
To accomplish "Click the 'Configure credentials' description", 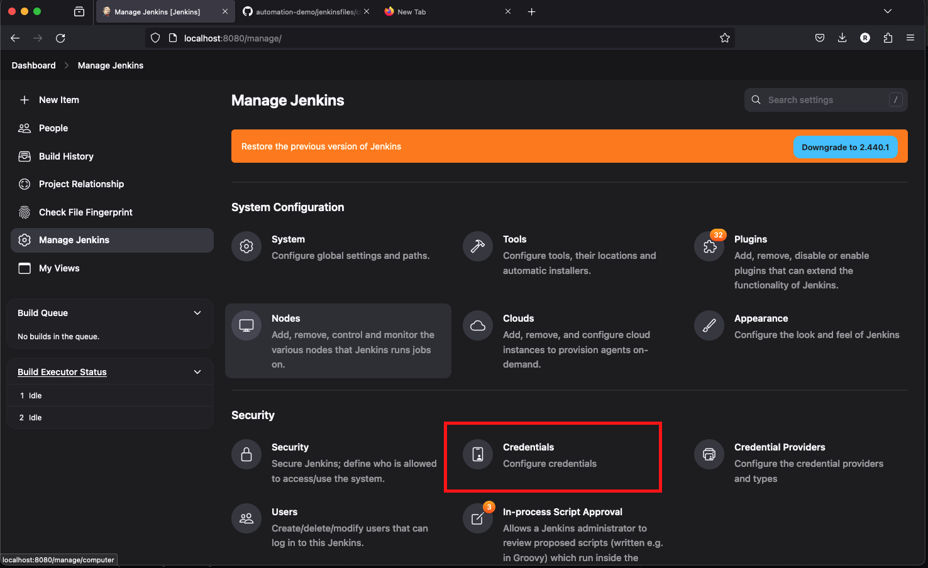I will (550, 464).
